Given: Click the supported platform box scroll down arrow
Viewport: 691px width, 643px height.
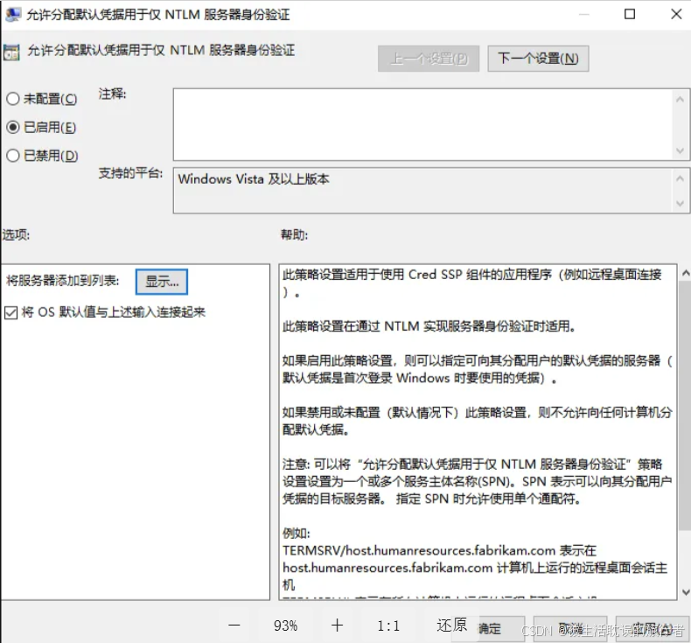Looking at the screenshot, I should tap(680, 204).
